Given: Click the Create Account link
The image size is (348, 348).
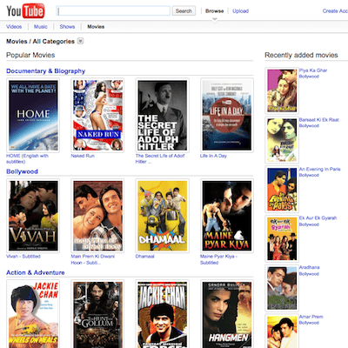Looking at the screenshot, I should 335,11.
